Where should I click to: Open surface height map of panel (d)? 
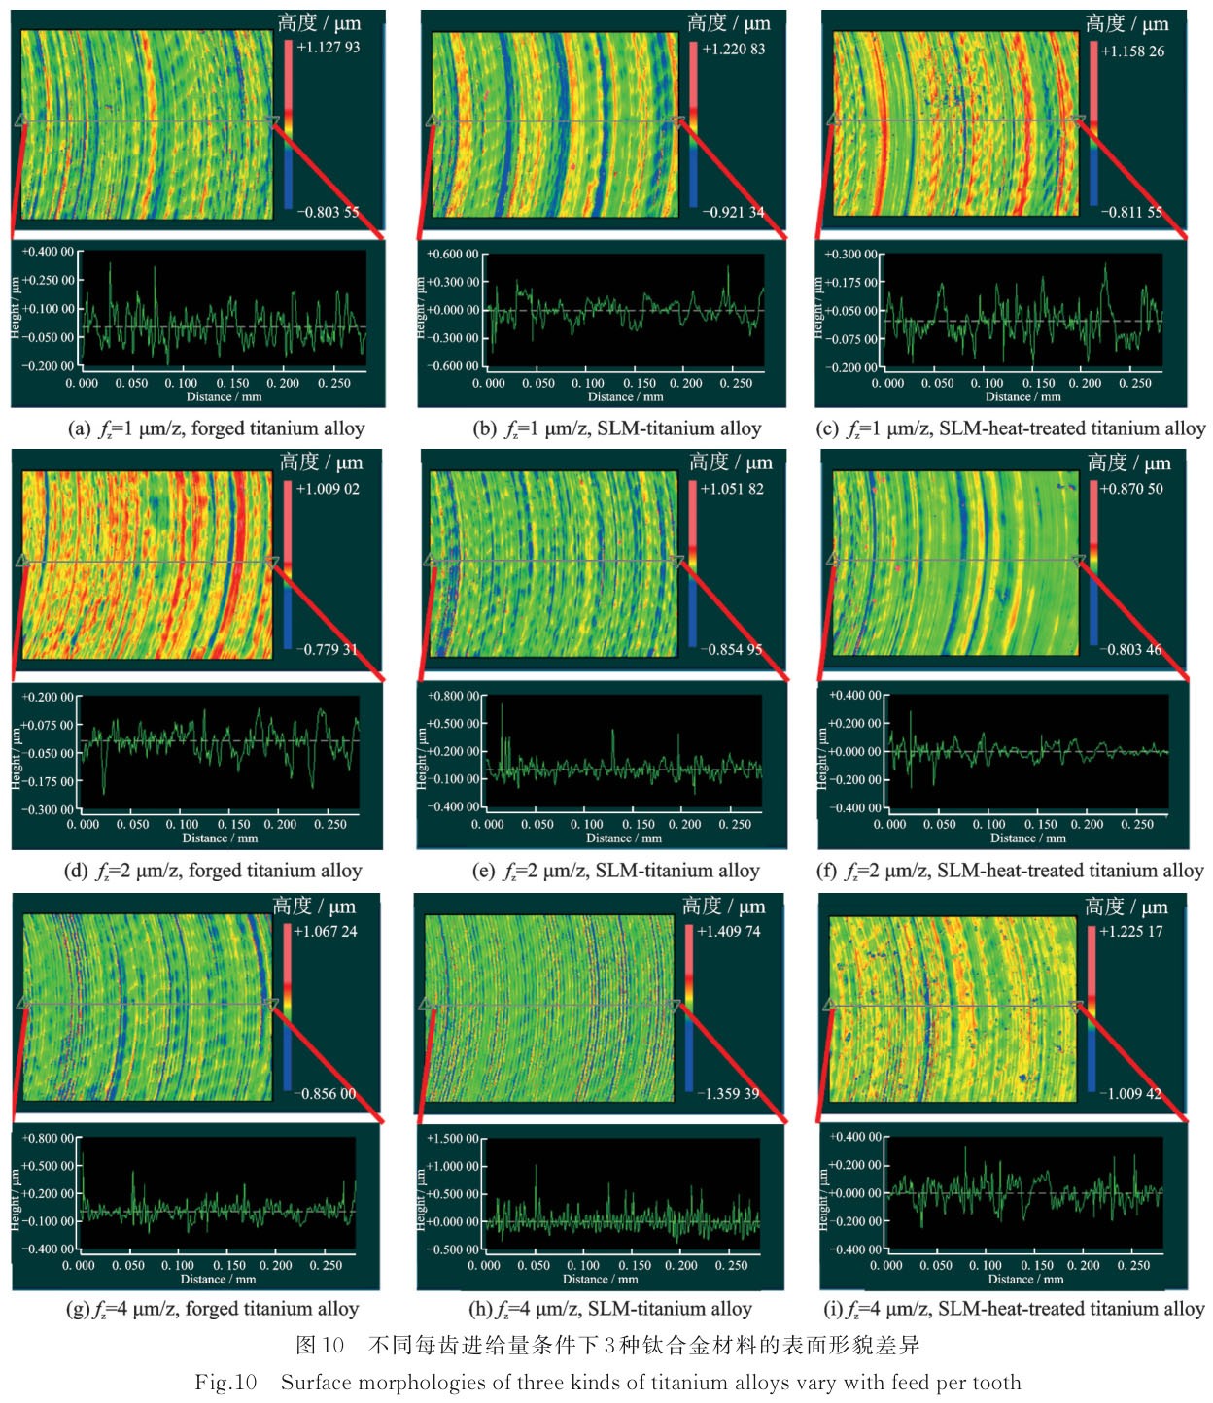(147, 565)
